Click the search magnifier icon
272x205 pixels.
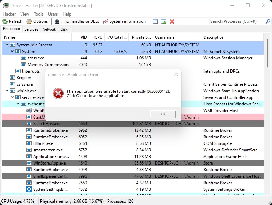pos(268,21)
